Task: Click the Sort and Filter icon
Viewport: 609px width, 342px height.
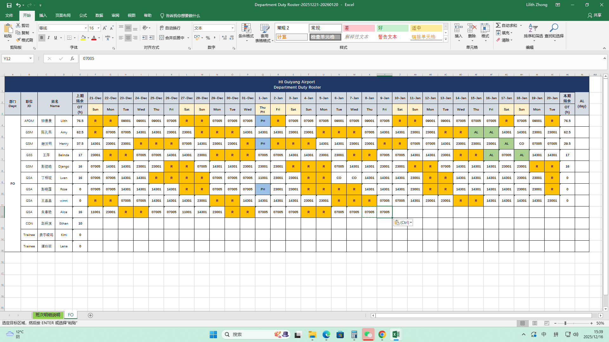Action: point(533,28)
